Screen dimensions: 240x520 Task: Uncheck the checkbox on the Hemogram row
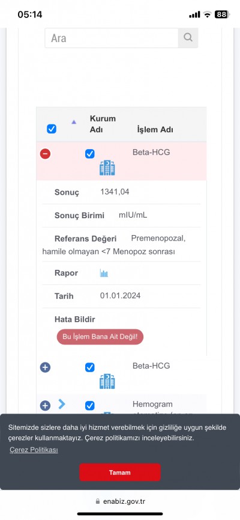tap(90, 406)
